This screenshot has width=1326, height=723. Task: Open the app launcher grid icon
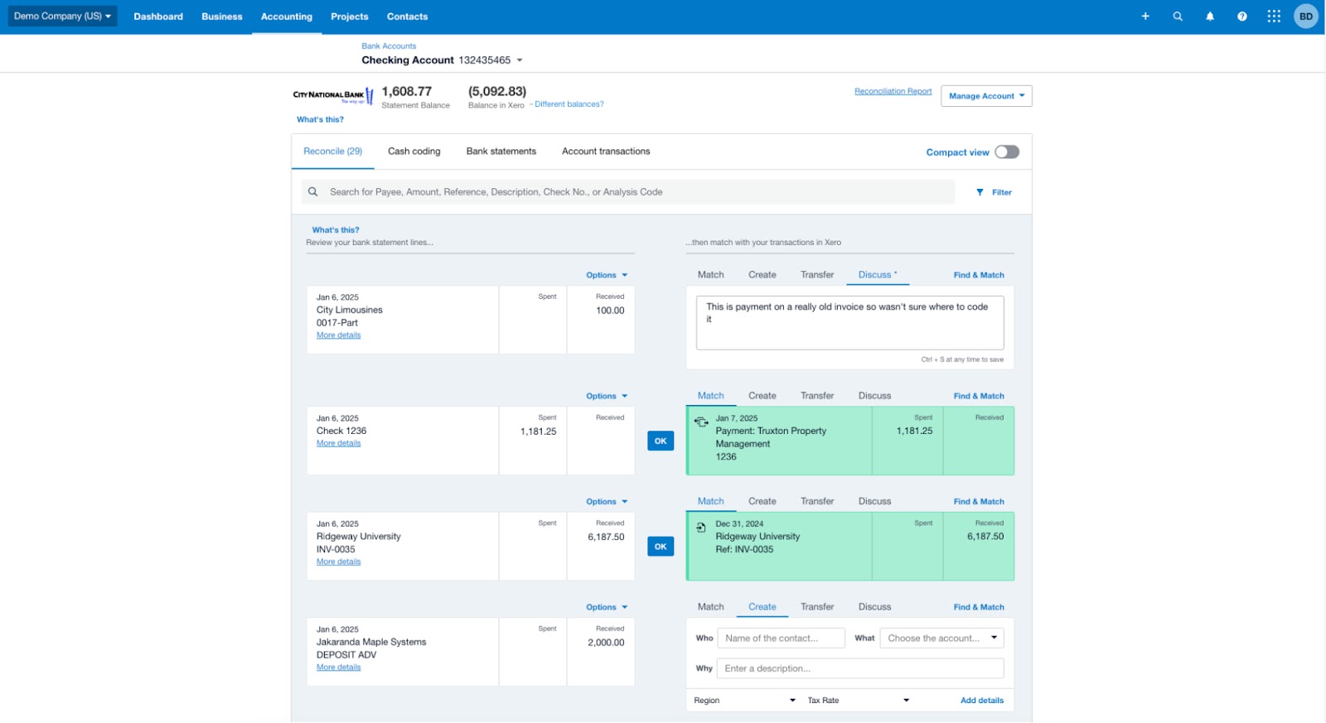1274,17
